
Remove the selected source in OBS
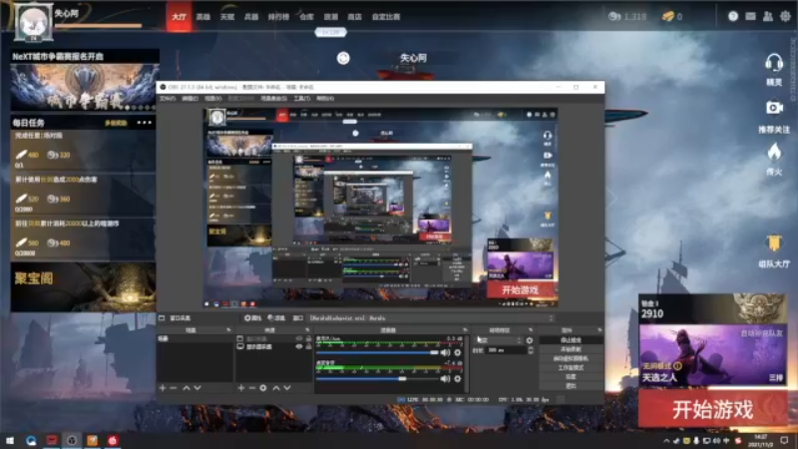252,388
